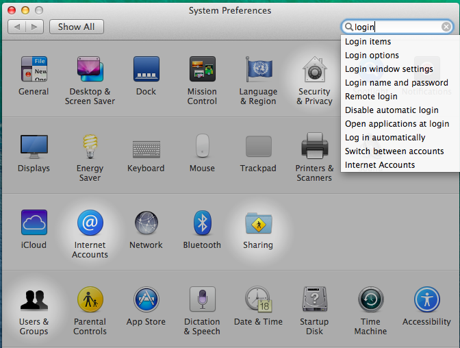Choose 'Open applications at login' result
460x348 pixels.
400,123
